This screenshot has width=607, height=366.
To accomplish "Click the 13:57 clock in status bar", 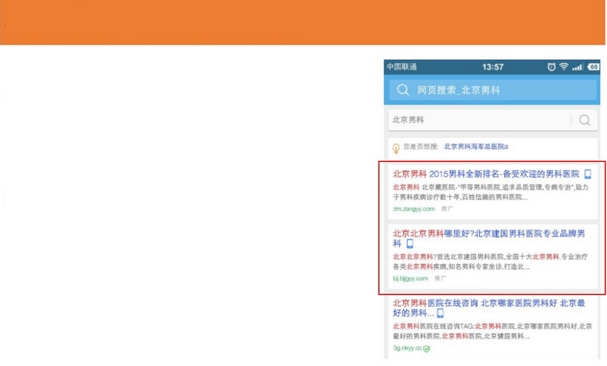I will click(x=492, y=67).
